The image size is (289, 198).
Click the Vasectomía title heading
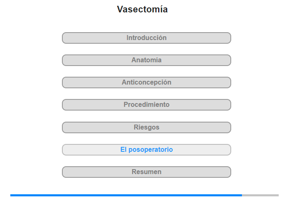click(142, 9)
